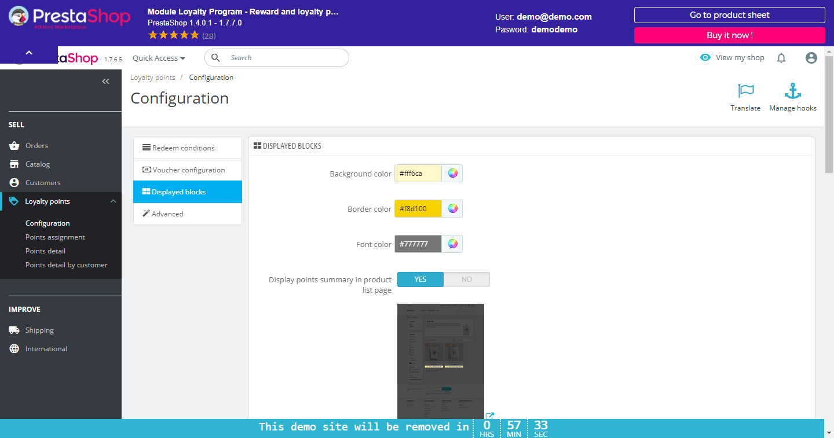
Task: Set Display points summary to YES
Action: click(420, 279)
